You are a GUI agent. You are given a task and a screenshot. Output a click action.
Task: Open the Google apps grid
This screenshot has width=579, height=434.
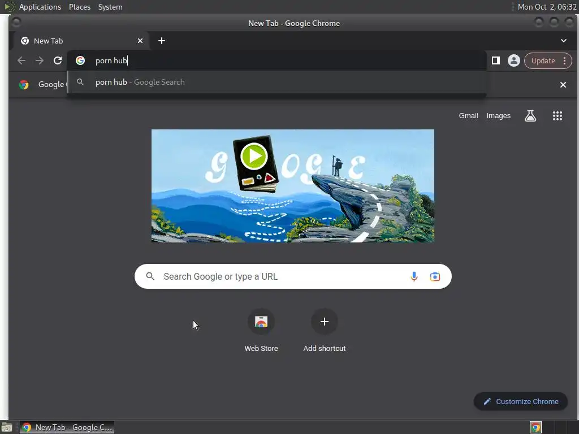[x=557, y=116]
